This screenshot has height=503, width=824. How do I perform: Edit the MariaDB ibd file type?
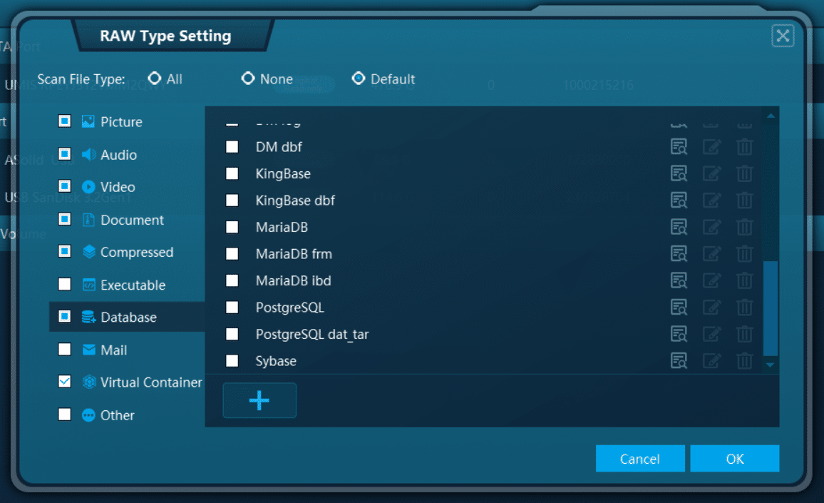tap(711, 280)
